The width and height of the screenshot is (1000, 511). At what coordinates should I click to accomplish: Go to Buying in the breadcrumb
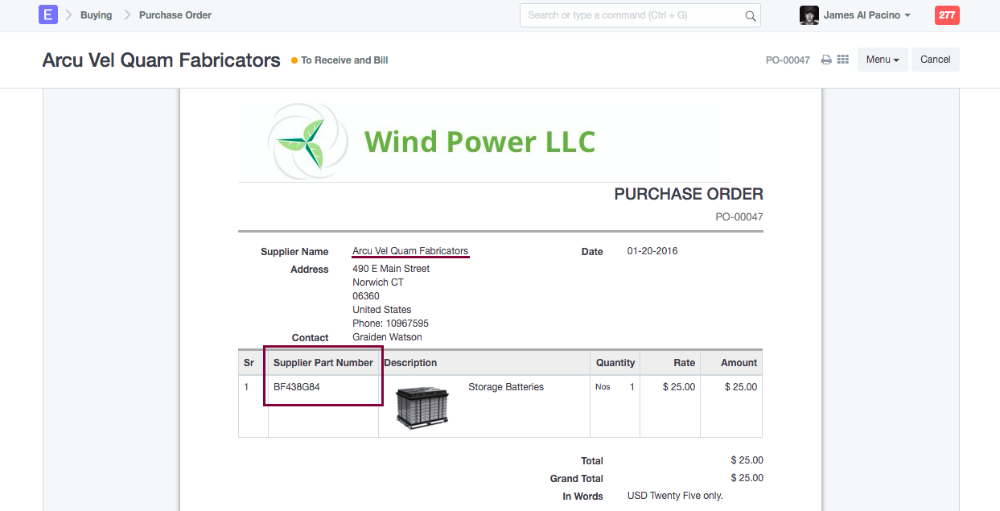[x=96, y=15]
